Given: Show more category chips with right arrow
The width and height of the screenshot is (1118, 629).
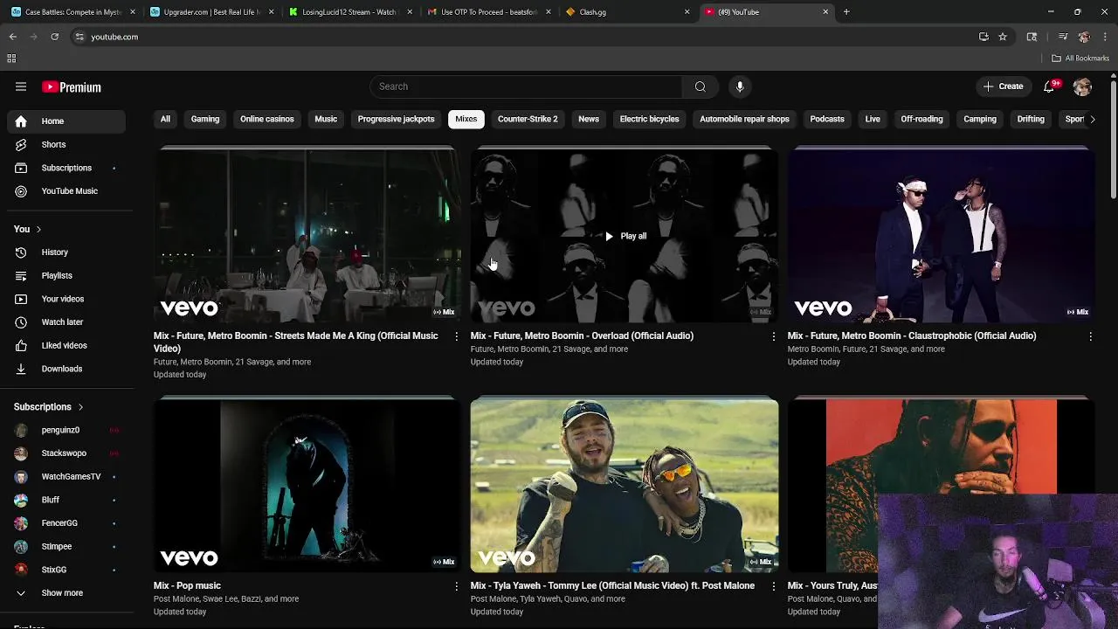Looking at the screenshot, I should pyautogui.click(x=1092, y=119).
